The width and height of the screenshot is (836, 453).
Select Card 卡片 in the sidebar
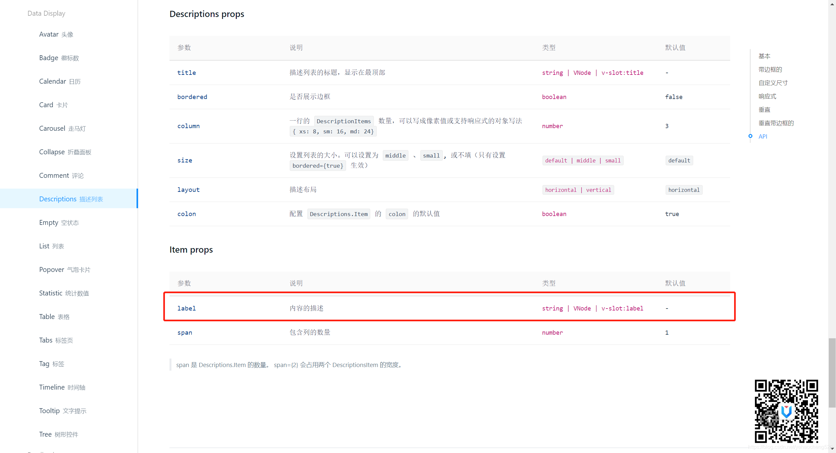pos(54,105)
